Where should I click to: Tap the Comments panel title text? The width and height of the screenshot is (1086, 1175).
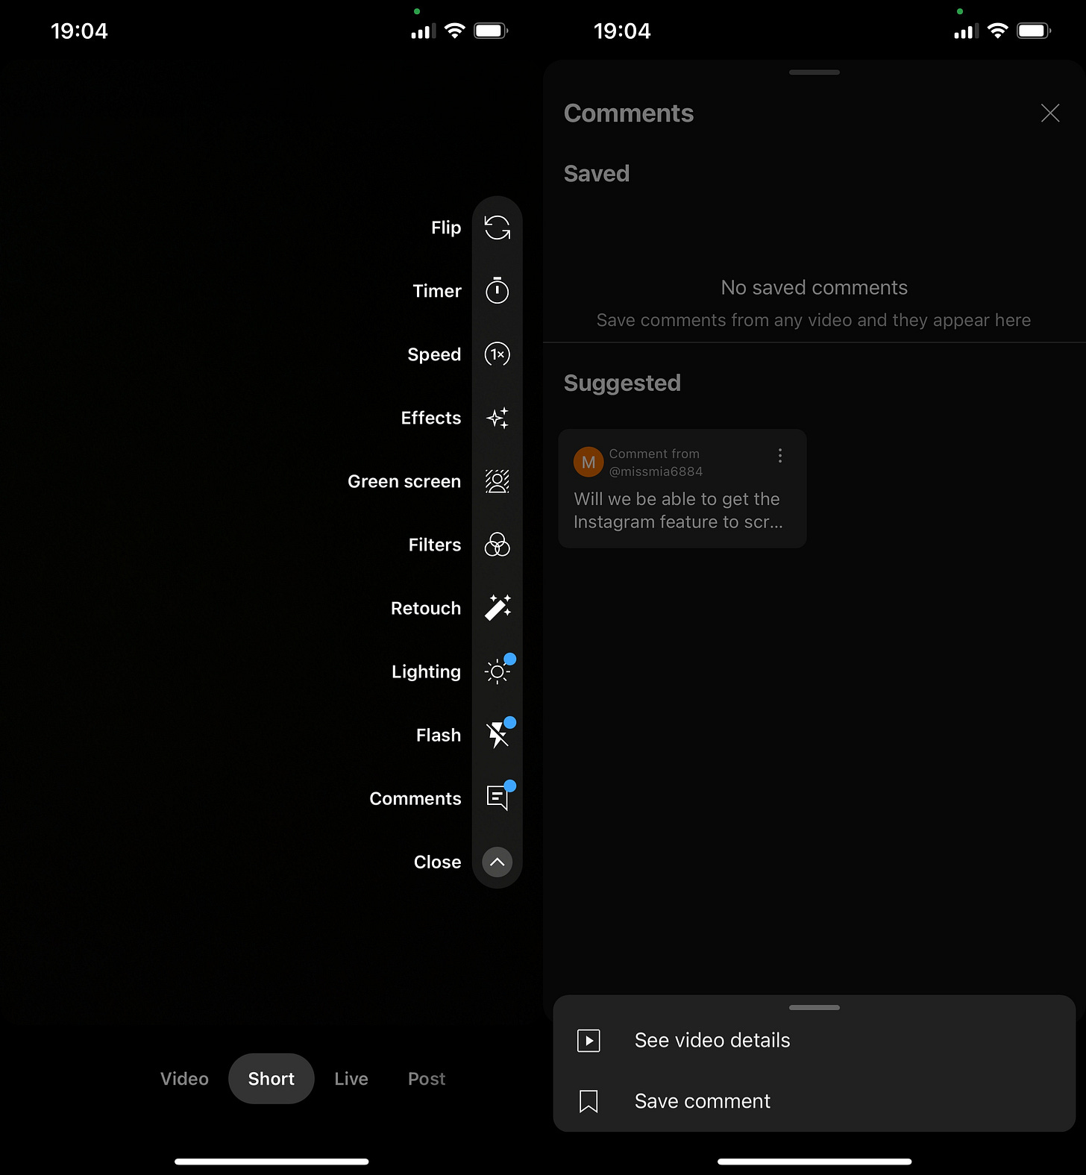629,113
